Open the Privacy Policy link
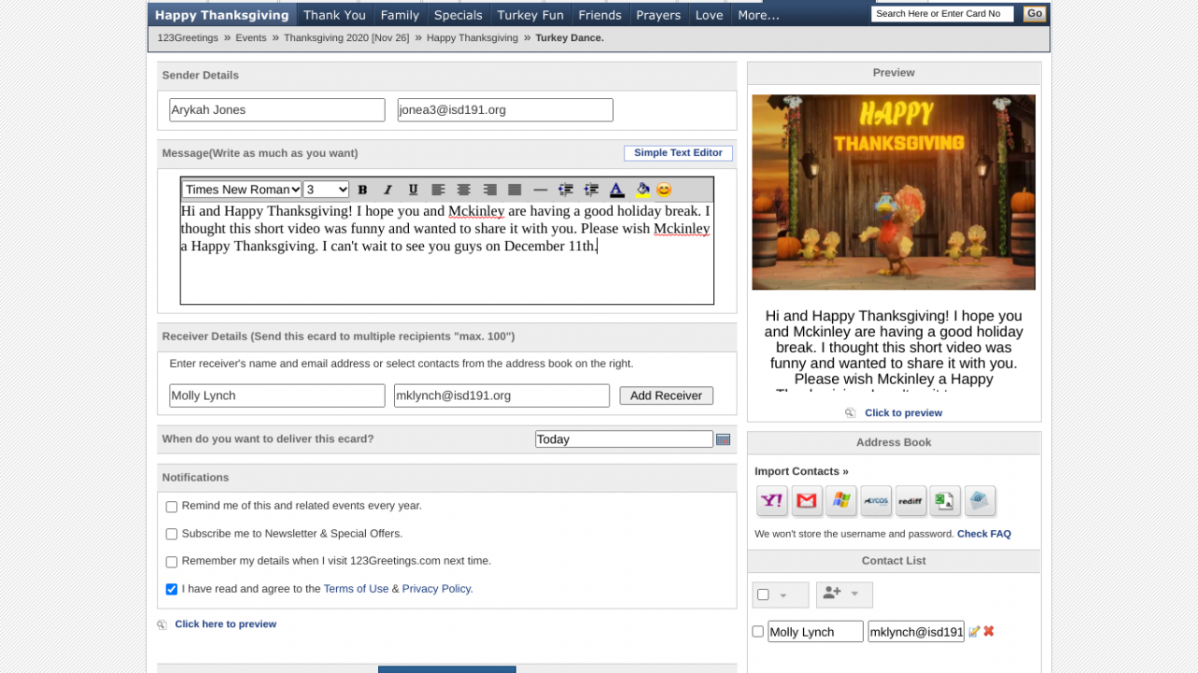Image resolution: width=1198 pixels, height=673 pixels. pos(436,589)
